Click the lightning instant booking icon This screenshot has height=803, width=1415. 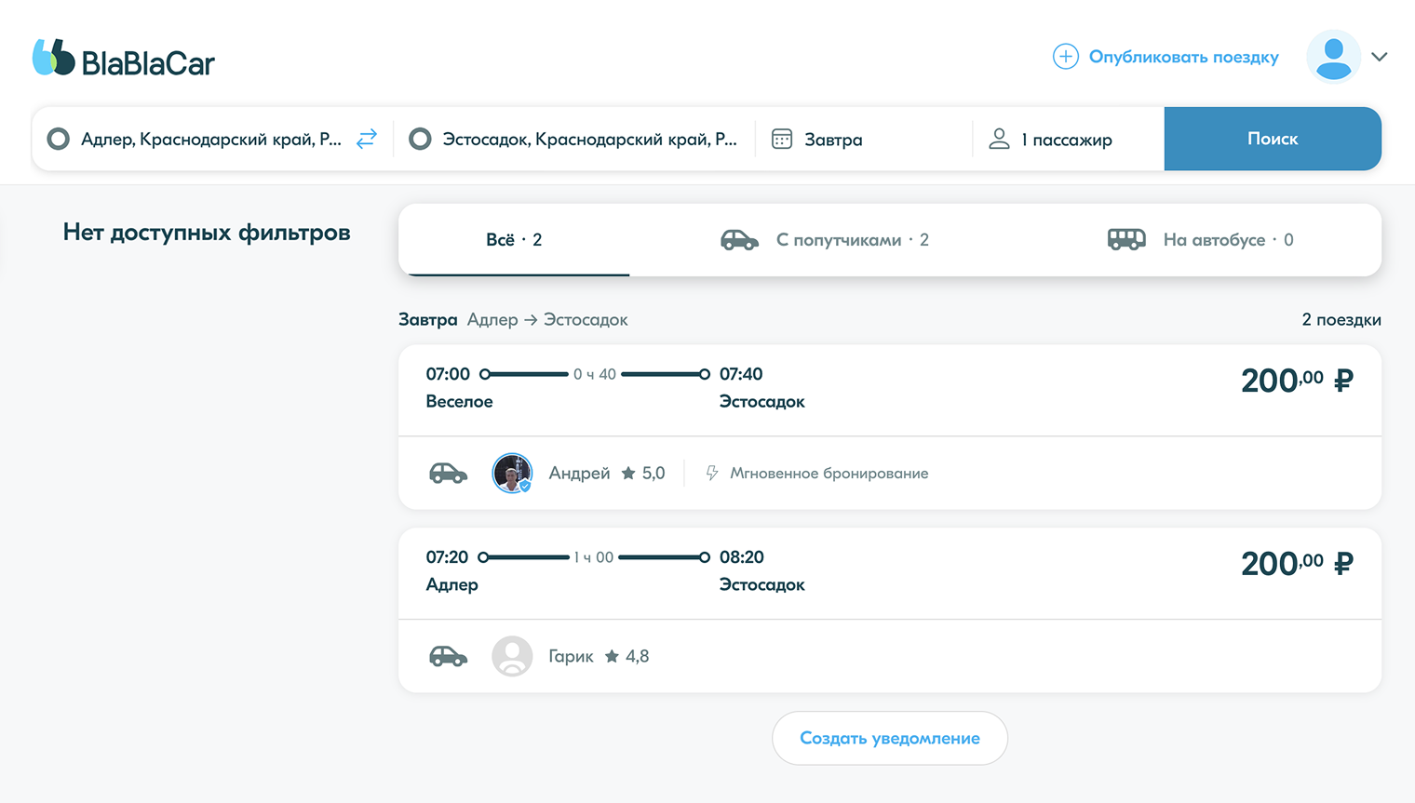(x=712, y=473)
